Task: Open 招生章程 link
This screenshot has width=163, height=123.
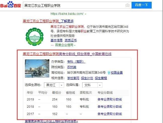Action: pyautogui.click(x=101, y=78)
